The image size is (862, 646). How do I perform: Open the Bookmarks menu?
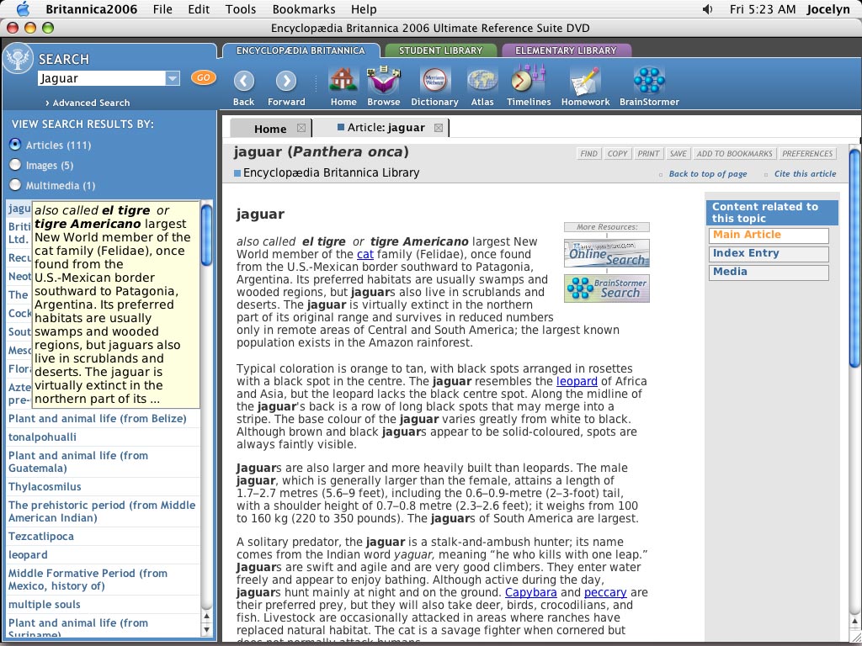(303, 9)
